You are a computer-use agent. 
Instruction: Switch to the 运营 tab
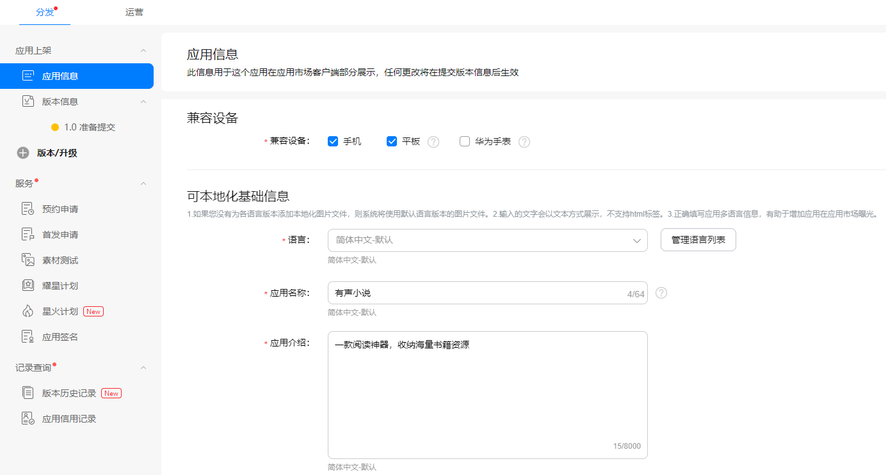(134, 12)
